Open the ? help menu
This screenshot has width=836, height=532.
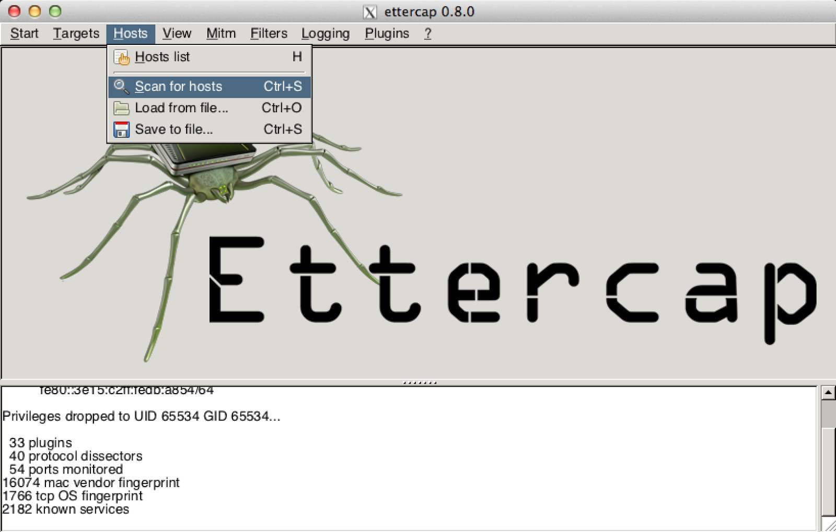point(428,33)
